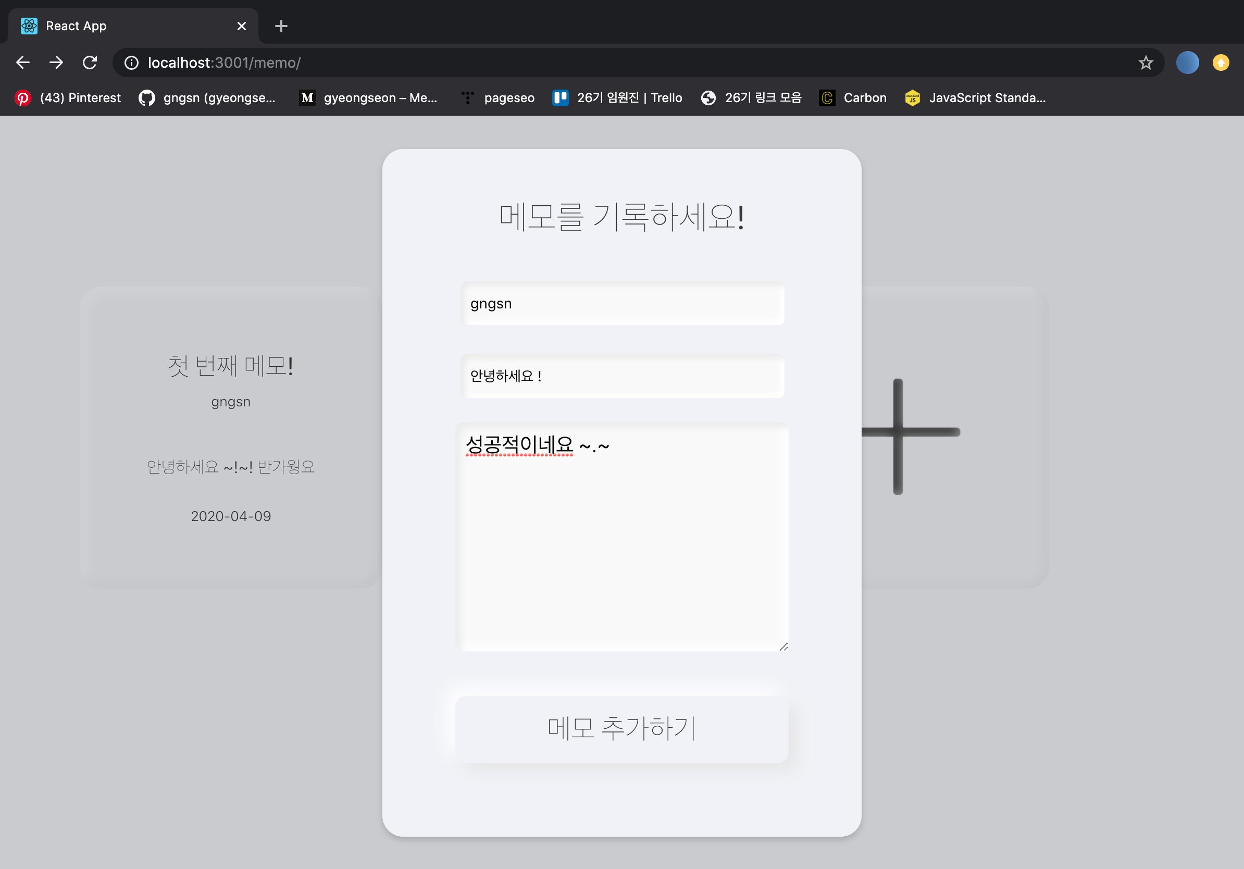Click the browser back arrow
This screenshot has height=869, width=1244.
(23, 63)
